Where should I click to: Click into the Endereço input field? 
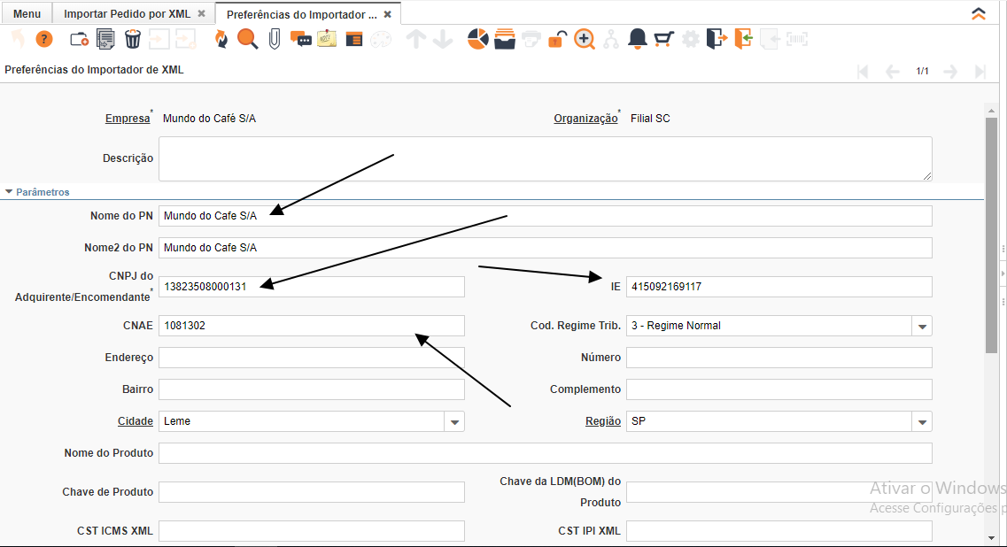pos(311,358)
